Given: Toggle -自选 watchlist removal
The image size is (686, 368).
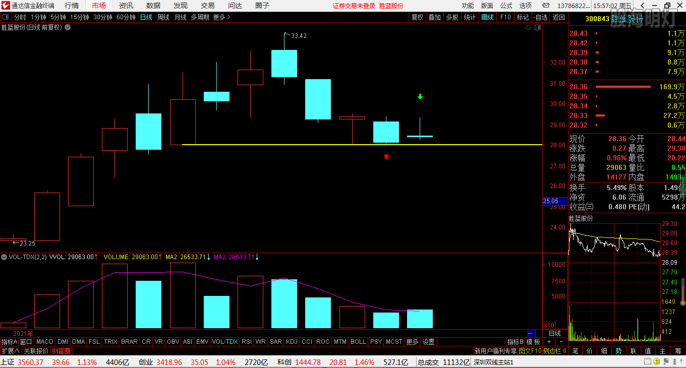Looking at the screenshot, I should coord(541,17).
